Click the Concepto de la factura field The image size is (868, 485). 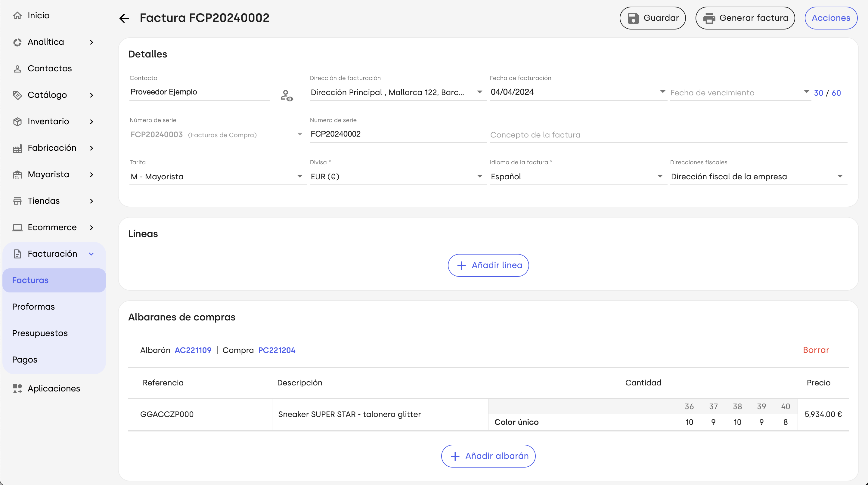(668, 135)
